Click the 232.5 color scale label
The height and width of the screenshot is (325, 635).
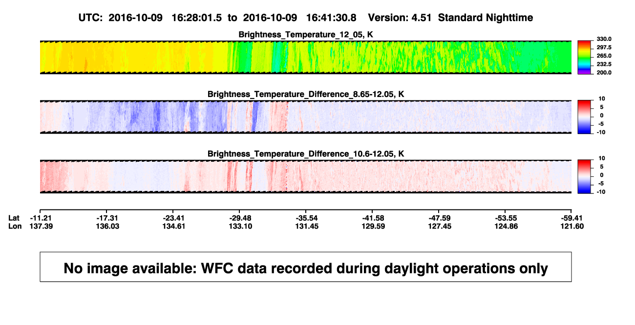(603, 64)
